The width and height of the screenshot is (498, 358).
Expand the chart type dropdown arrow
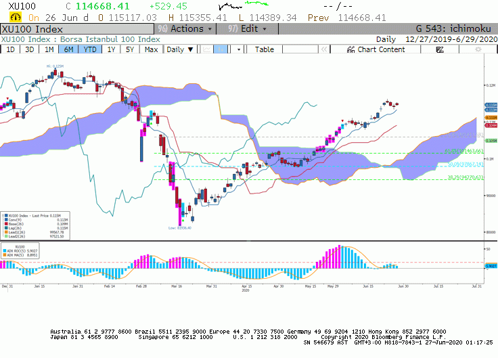[239, 49]
